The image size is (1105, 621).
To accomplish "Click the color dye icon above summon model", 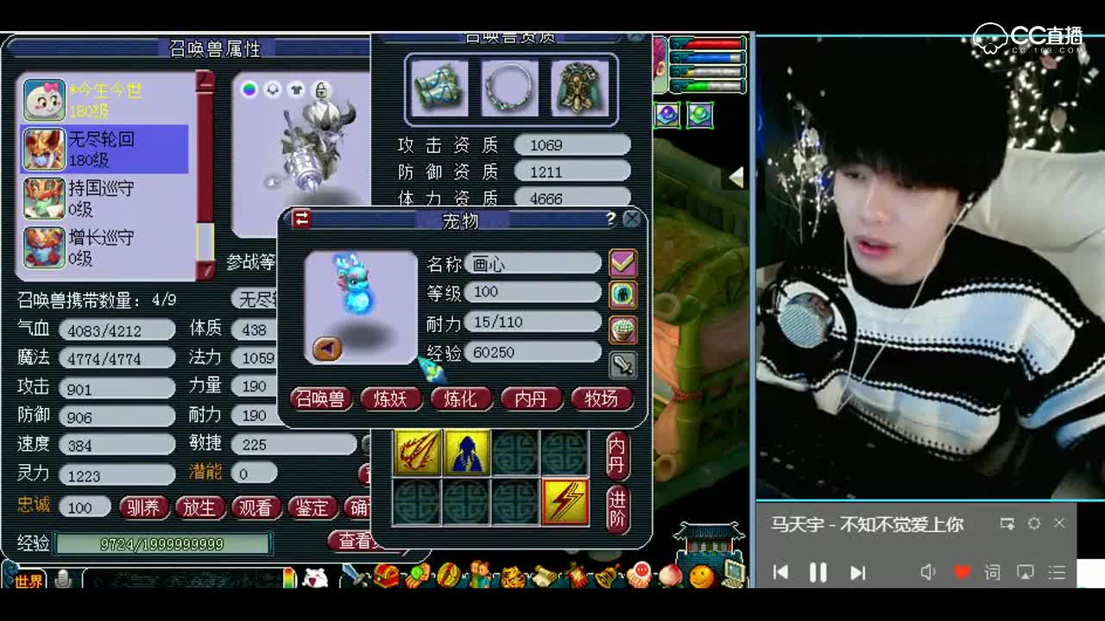I will pyautogui.click(x=249, y=89).
